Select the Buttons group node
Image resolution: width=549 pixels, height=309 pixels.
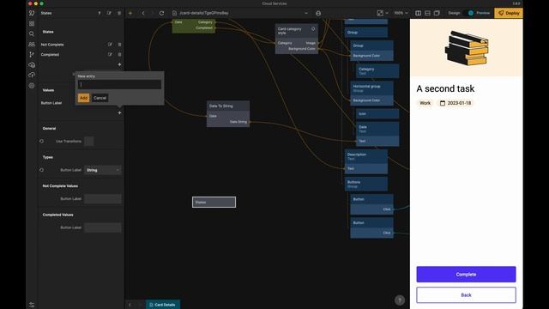[x=366, y=184]
